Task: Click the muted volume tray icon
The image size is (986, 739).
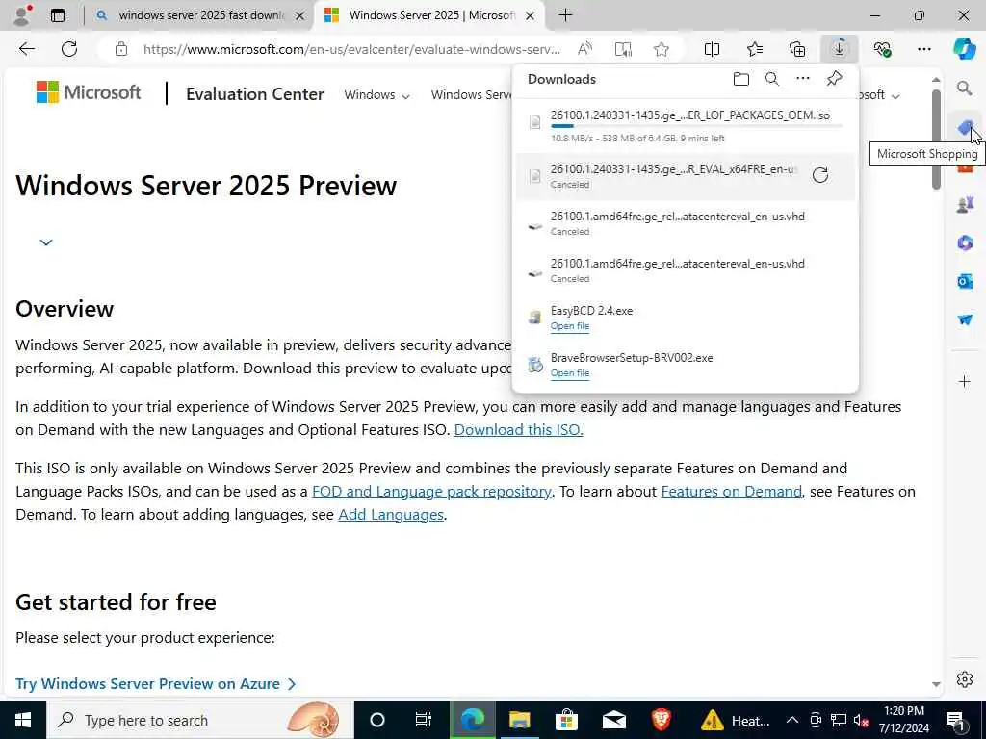Action: point(862,721)
